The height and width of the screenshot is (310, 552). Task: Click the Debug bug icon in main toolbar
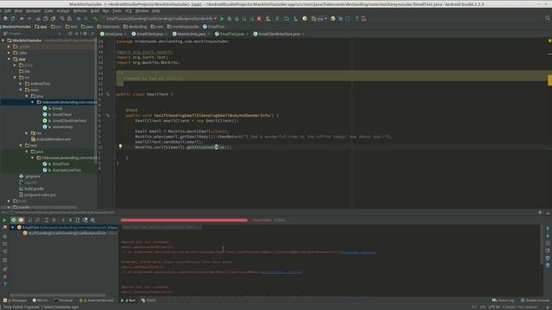pos(229,18)
